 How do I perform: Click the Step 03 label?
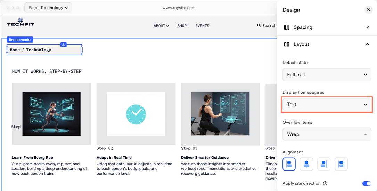[x=189, y=148]
